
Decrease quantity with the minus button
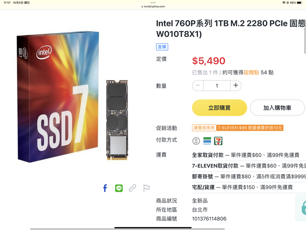coord(198,86)
